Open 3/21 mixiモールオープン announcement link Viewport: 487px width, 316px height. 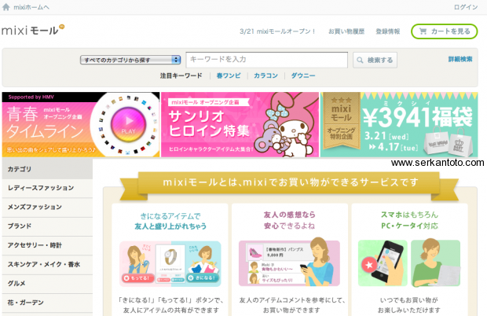click(x=277, y=31)
